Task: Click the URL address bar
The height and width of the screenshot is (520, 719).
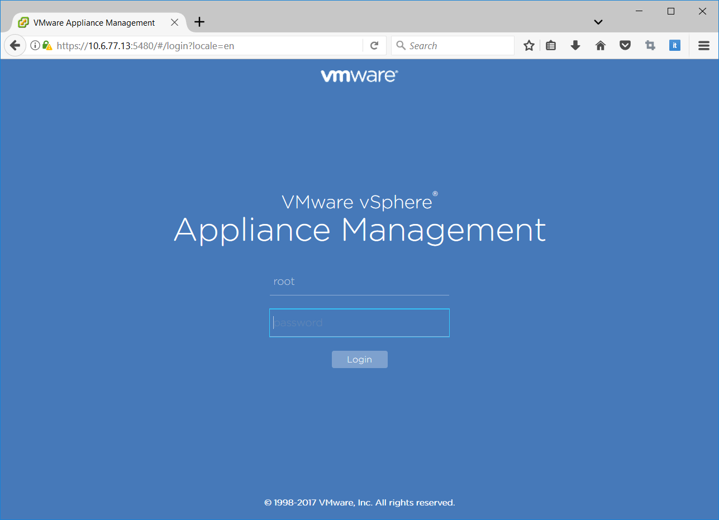Action: [207, 46]
